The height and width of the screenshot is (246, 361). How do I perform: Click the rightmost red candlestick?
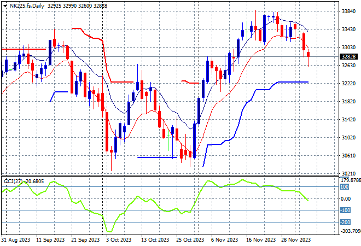(308, 54)
